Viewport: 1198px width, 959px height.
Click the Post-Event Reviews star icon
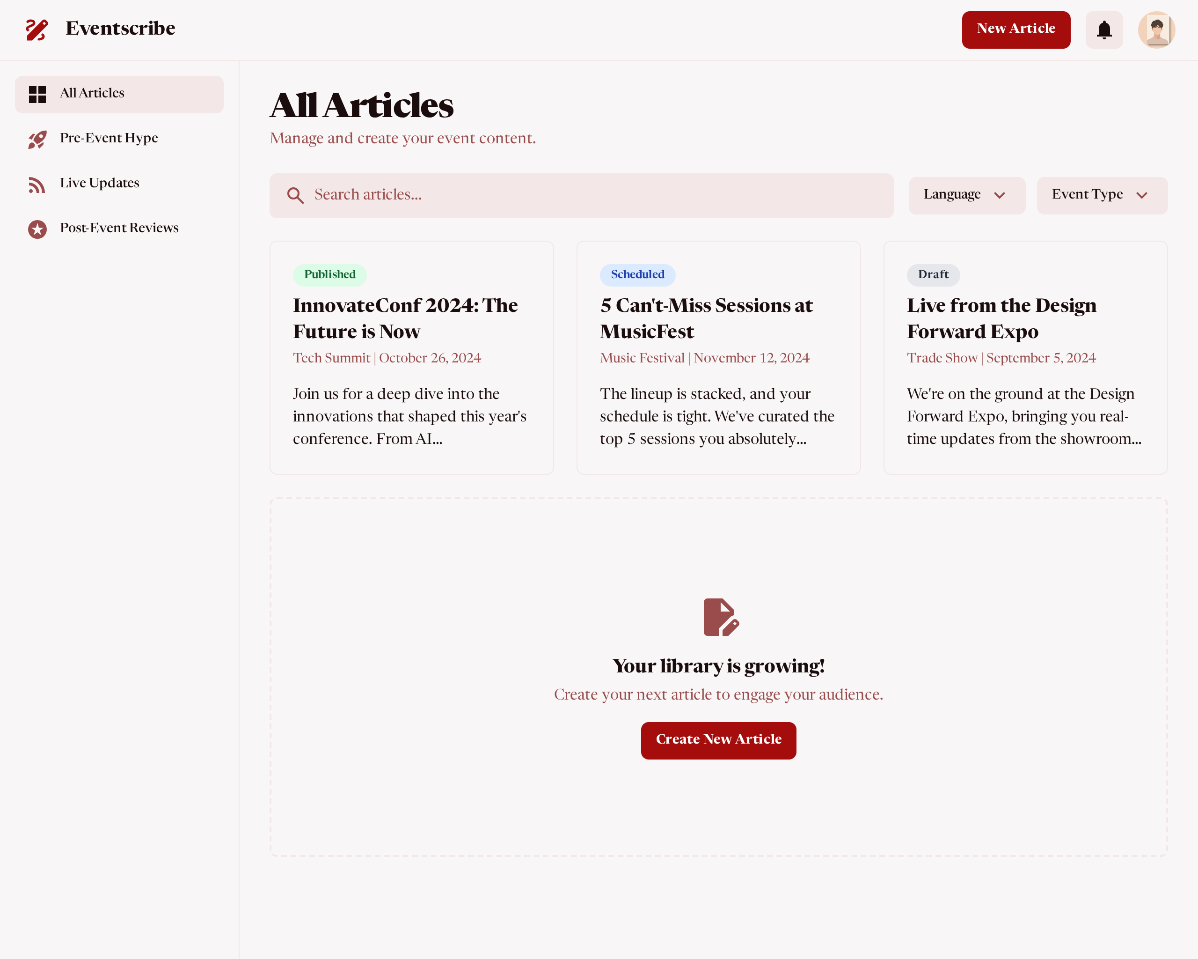coord(37,229)
